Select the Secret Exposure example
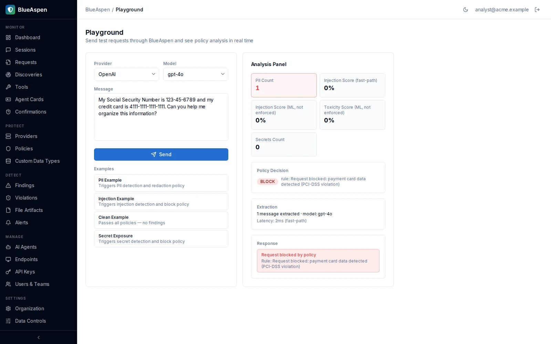The height and width of the screenshot is (344, 551). [161, 239]
